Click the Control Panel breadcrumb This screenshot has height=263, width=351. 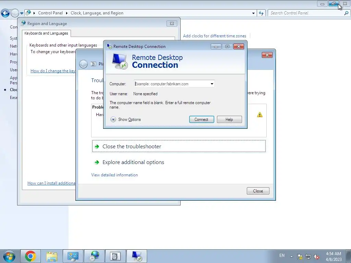[x=50, y=13]
